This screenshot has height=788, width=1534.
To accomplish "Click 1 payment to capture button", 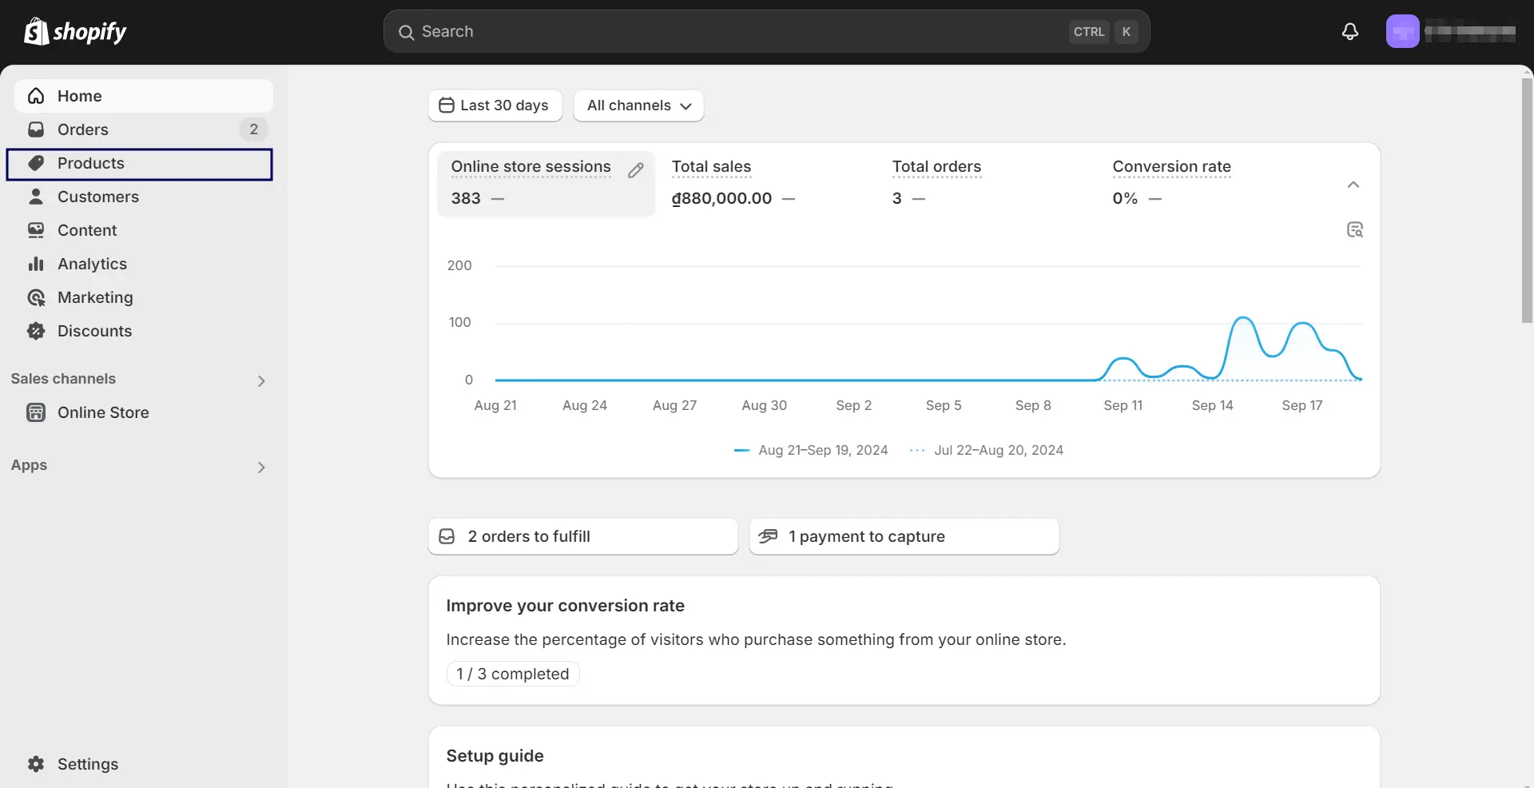I will (904, 536).
